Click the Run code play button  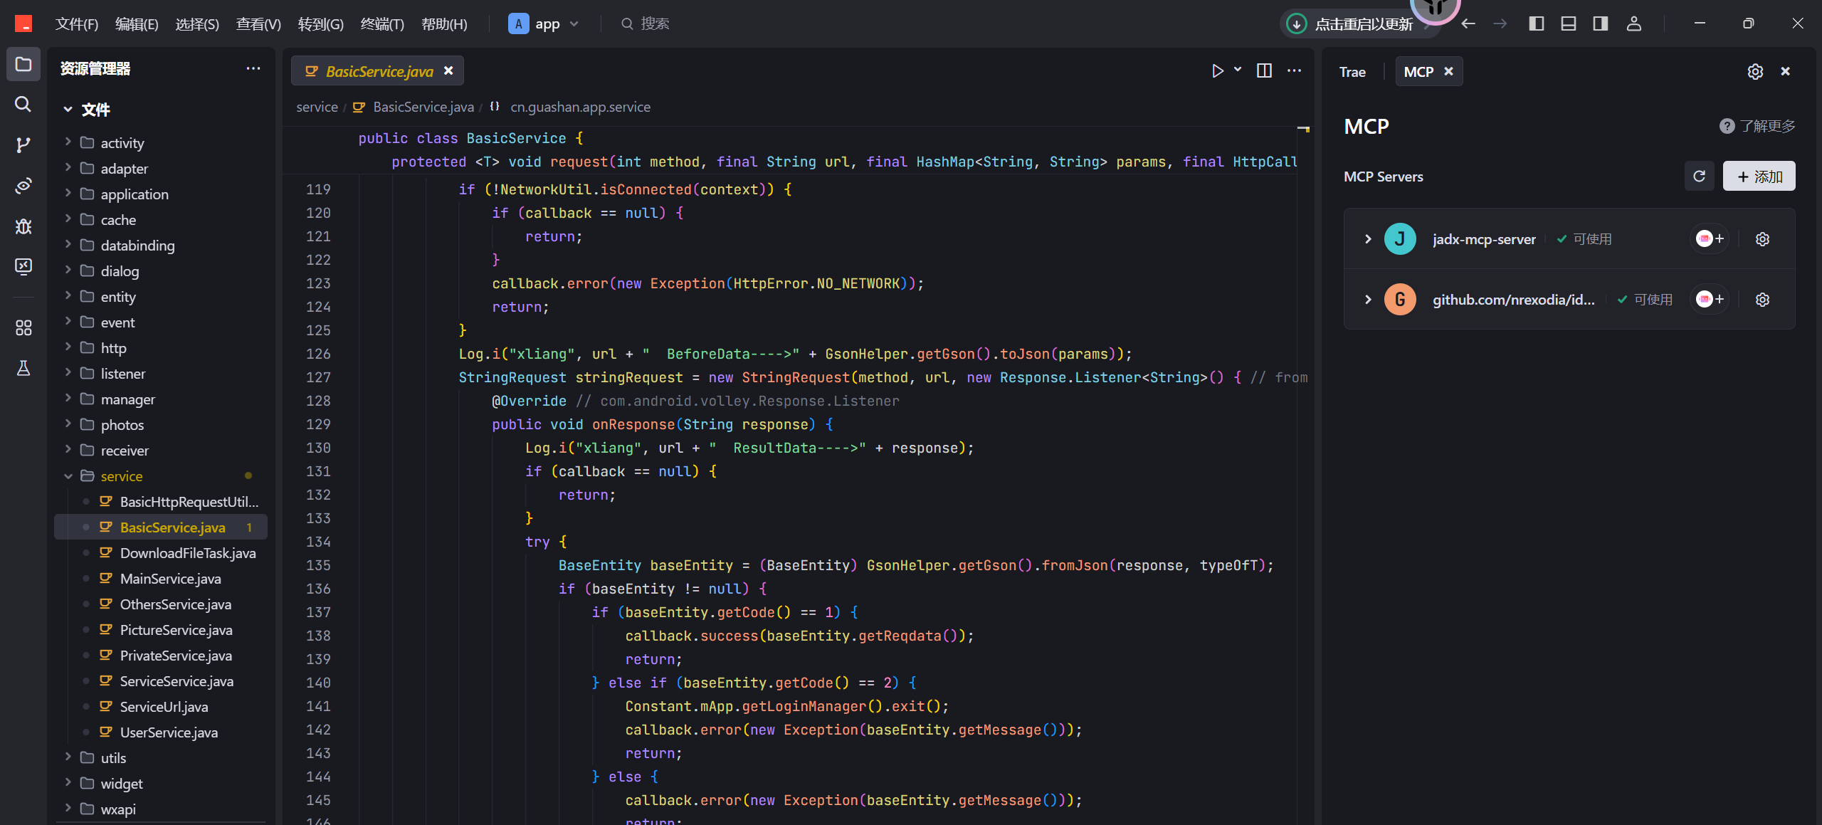point(1217,70)
